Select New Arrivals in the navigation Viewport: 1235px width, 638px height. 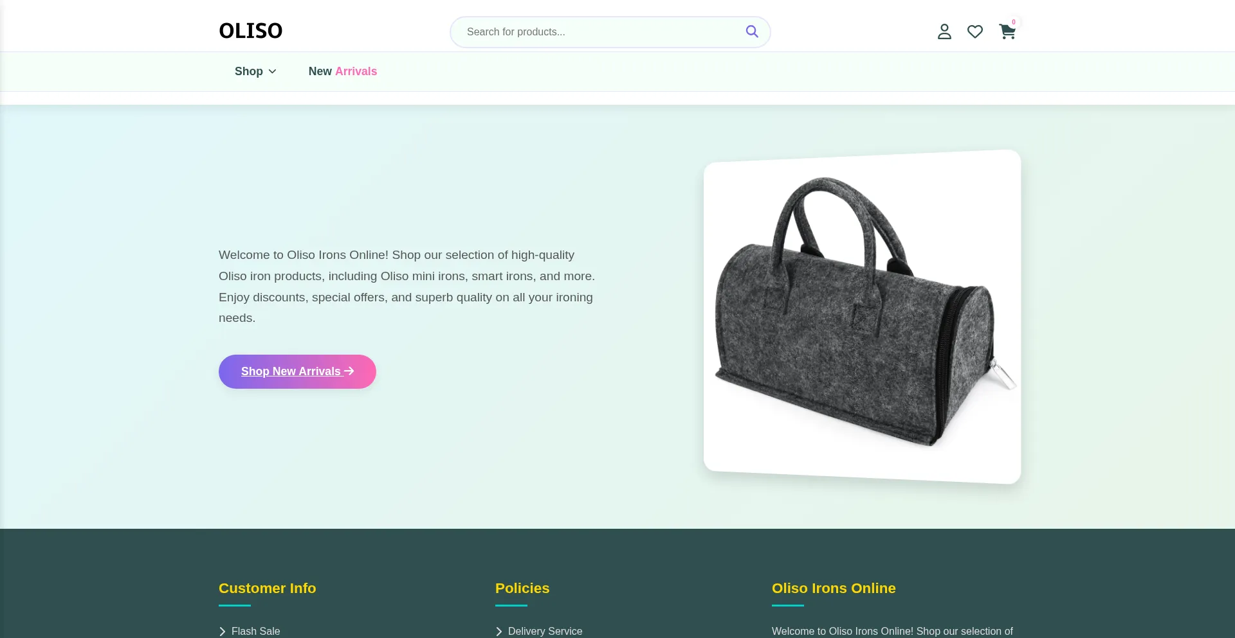[x=342, y=71]
